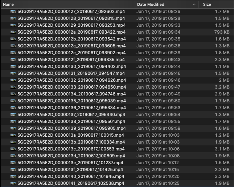Click video icon of file 00000139_20190617_095905.mp4
This screenshot has height=187, width=234.
13,128
